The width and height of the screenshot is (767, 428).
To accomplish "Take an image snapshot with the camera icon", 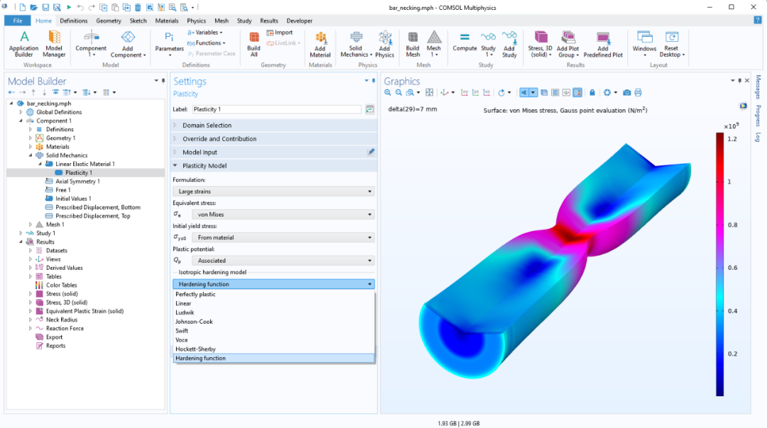I will tap(626, 92).
